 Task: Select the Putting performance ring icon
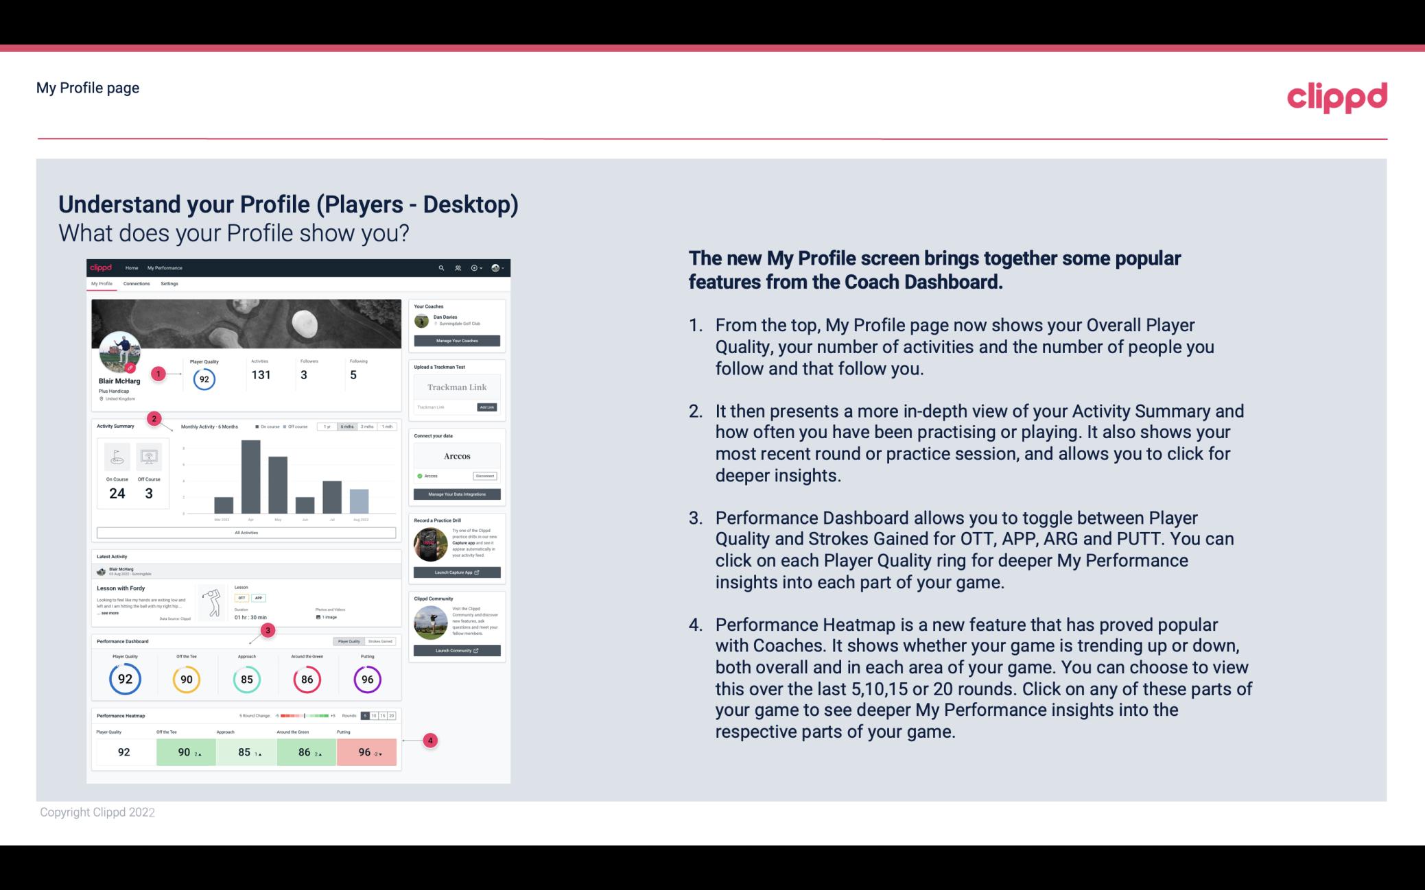[366, 677]
